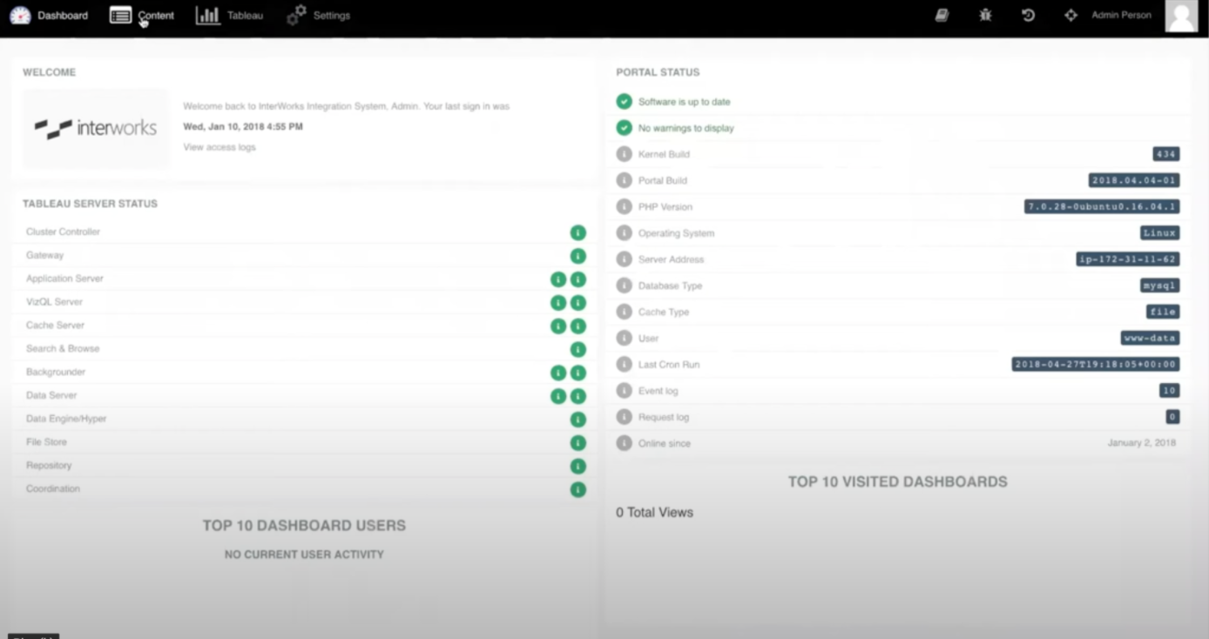The width and height of the screenshot is (1209, 639).
Task: Click the PHP version value badge
Action: point(1102,207)
